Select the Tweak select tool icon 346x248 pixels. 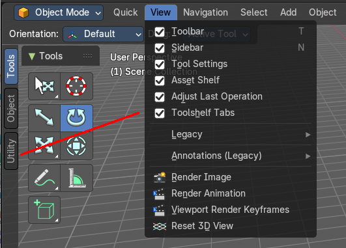[44, 86]
